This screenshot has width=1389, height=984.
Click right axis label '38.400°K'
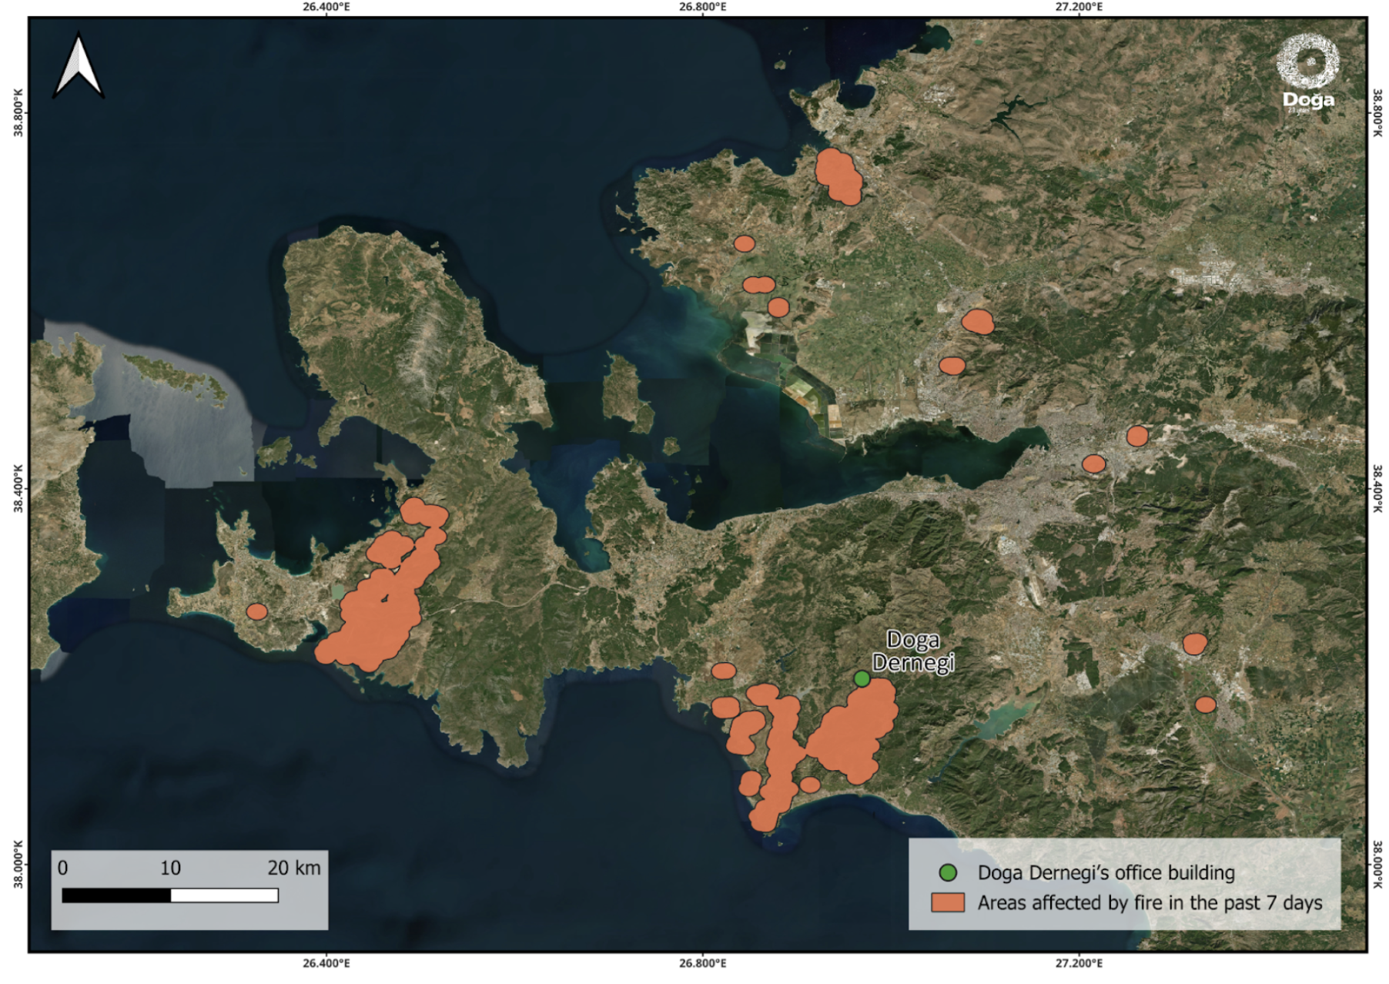click(x=1377, y=489)
